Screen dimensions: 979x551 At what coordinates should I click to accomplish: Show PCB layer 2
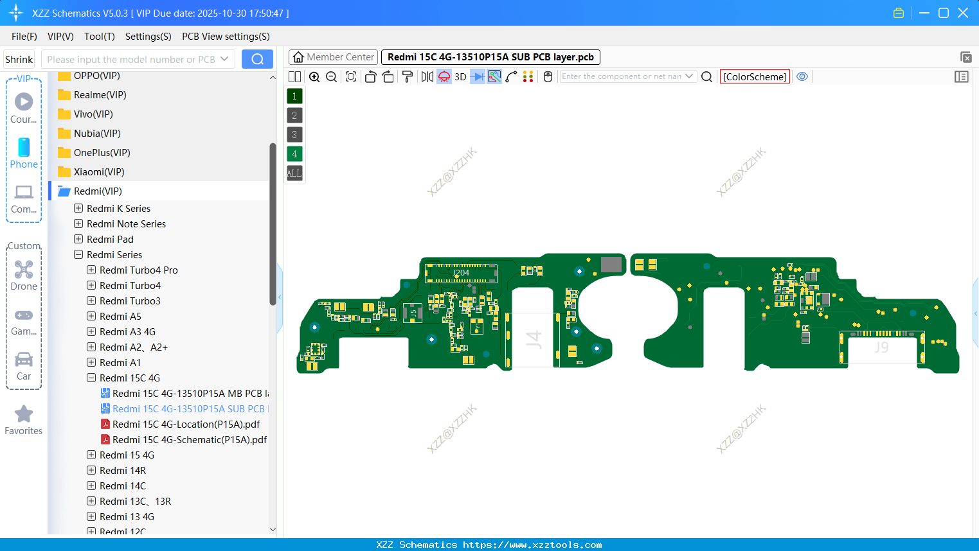coord(294,116)
